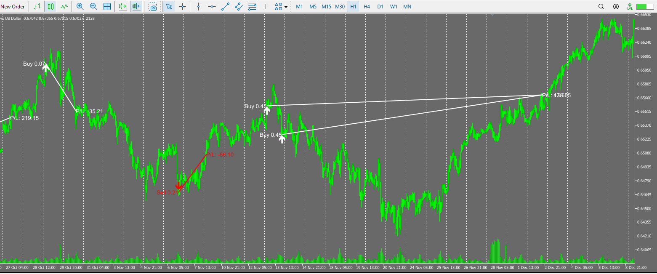Viewport: 657px width, 274px height.
Task: Select the vertical line drawing tool
Action: pyautogui.click(x=198, y=6)
